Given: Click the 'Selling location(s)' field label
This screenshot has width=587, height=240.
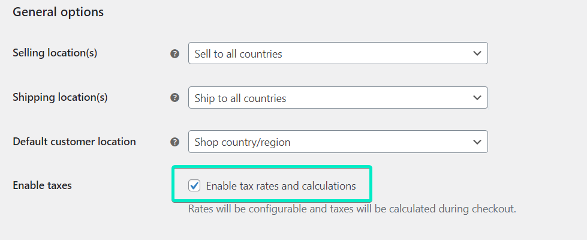Looking at the screenshot, I should [55, 53].
